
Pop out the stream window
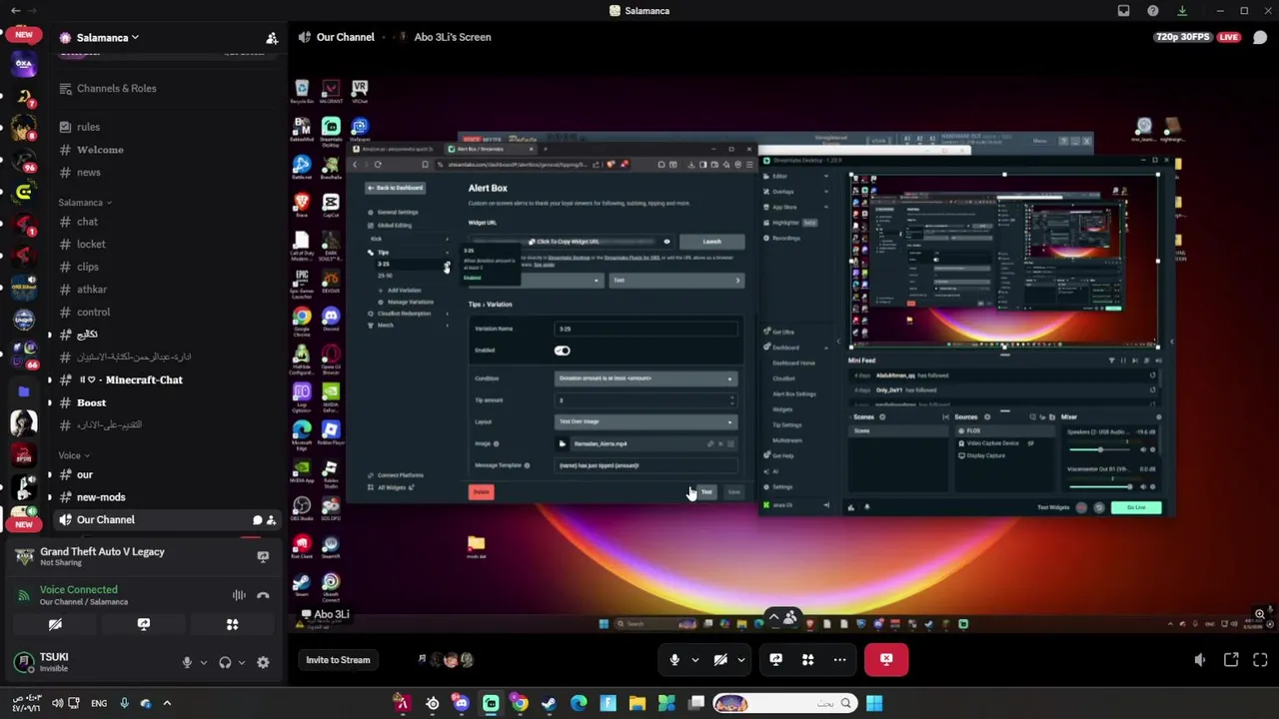tap(1231, 660)
